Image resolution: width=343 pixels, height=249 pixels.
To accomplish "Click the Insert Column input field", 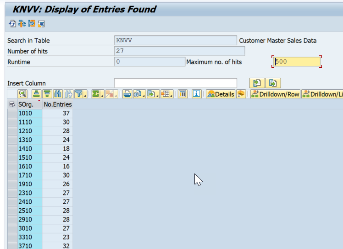I will [x=175, y=83].
